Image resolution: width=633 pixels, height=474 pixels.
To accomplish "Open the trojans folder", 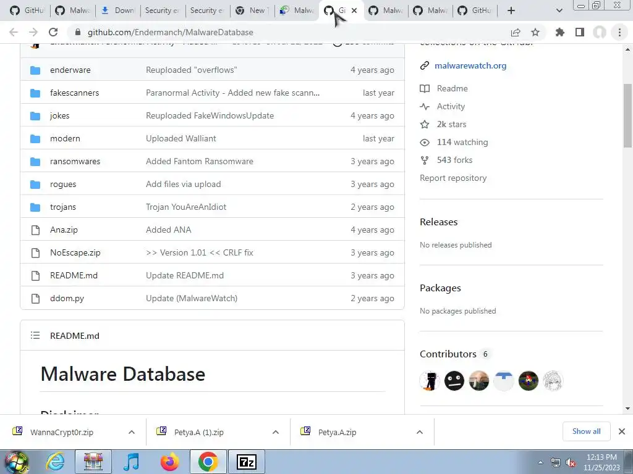I will [63, 207].
